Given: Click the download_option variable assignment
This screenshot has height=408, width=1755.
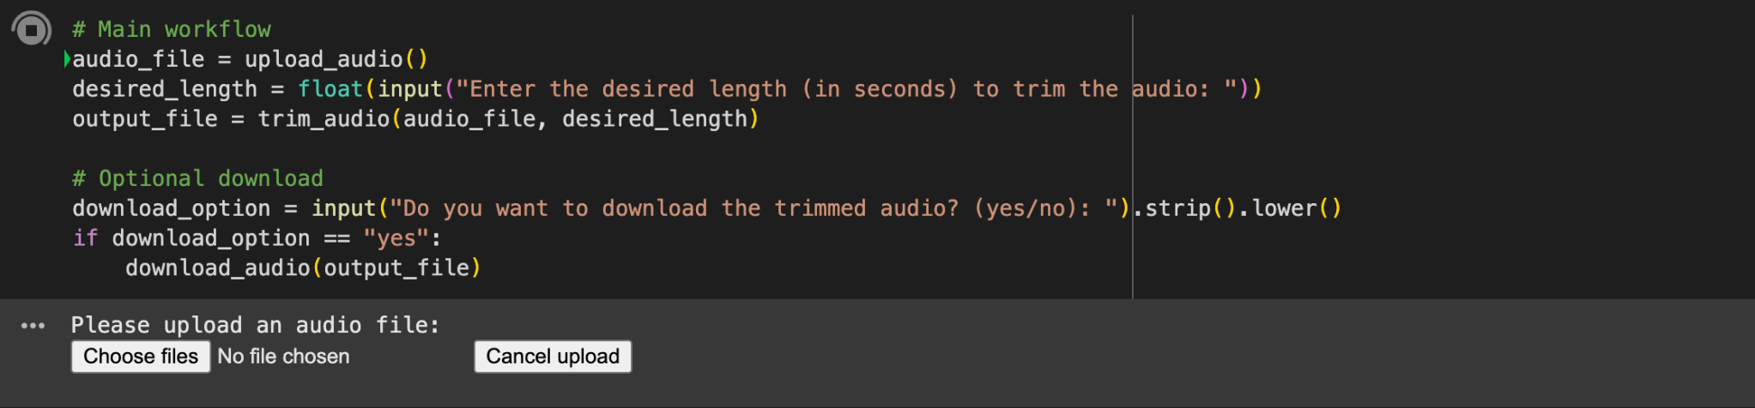Looking at the screenshot, I should 171,208.
